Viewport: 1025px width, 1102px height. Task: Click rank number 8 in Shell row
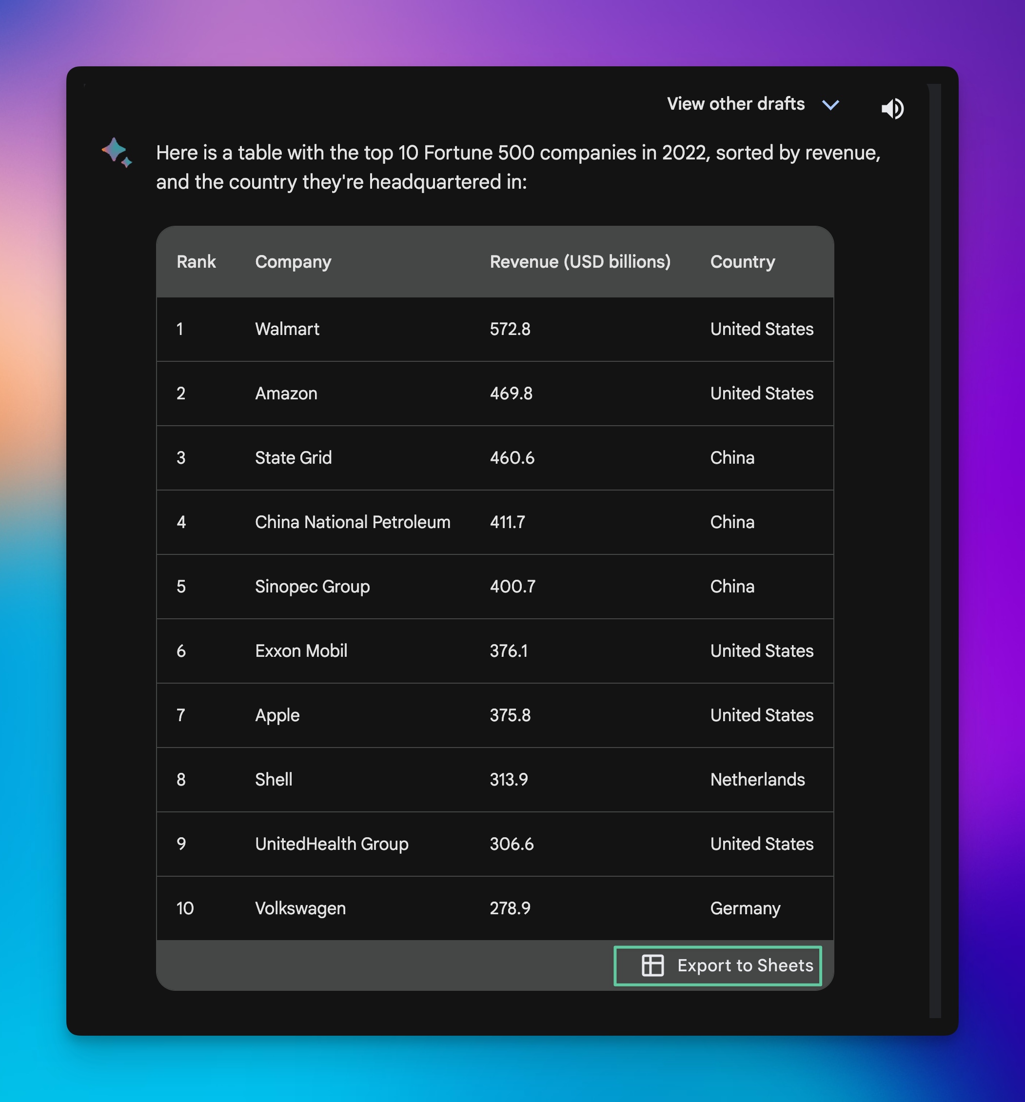(x=181, y=779)
